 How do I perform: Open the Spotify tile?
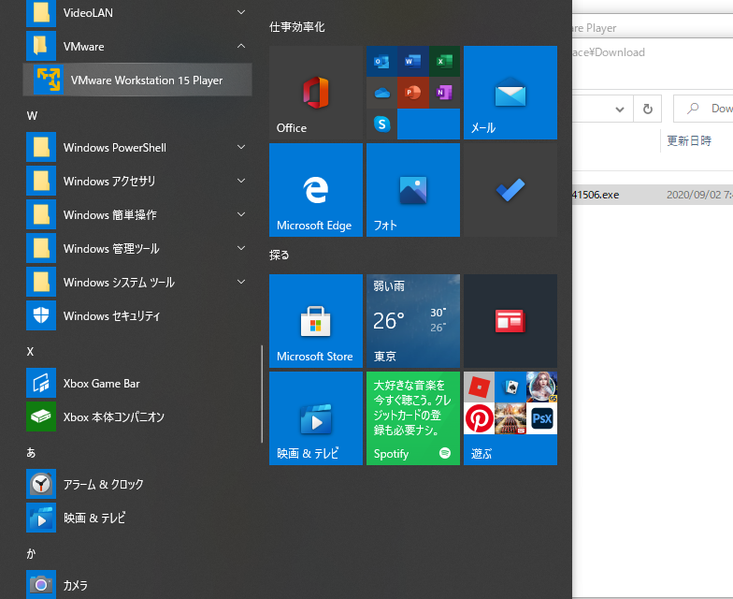tap(413, 418)
